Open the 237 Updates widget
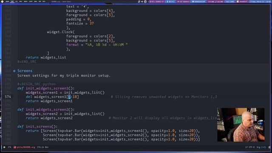Image resolution: width=272 pixels, height=153 pixels. click(184, 2)
